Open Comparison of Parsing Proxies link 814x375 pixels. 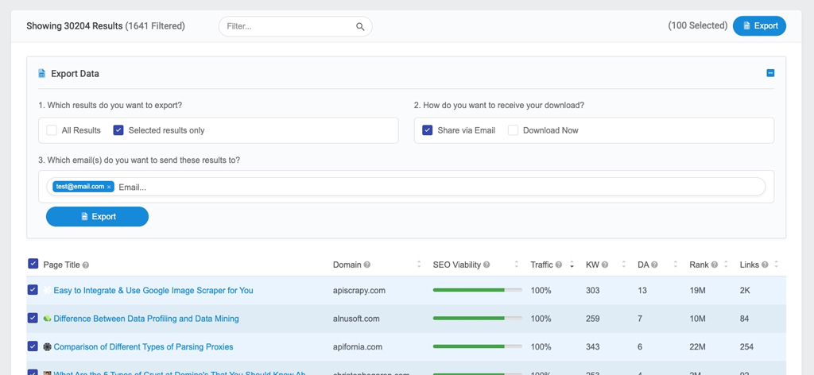click(x=143, y=346)
